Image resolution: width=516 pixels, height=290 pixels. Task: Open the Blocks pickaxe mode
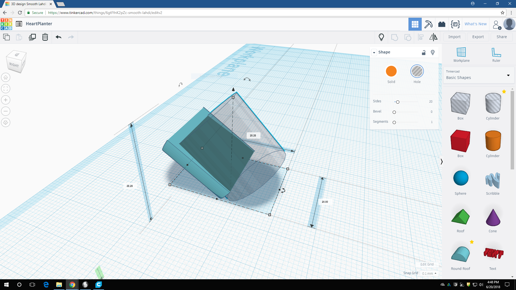tap(428, 24)
